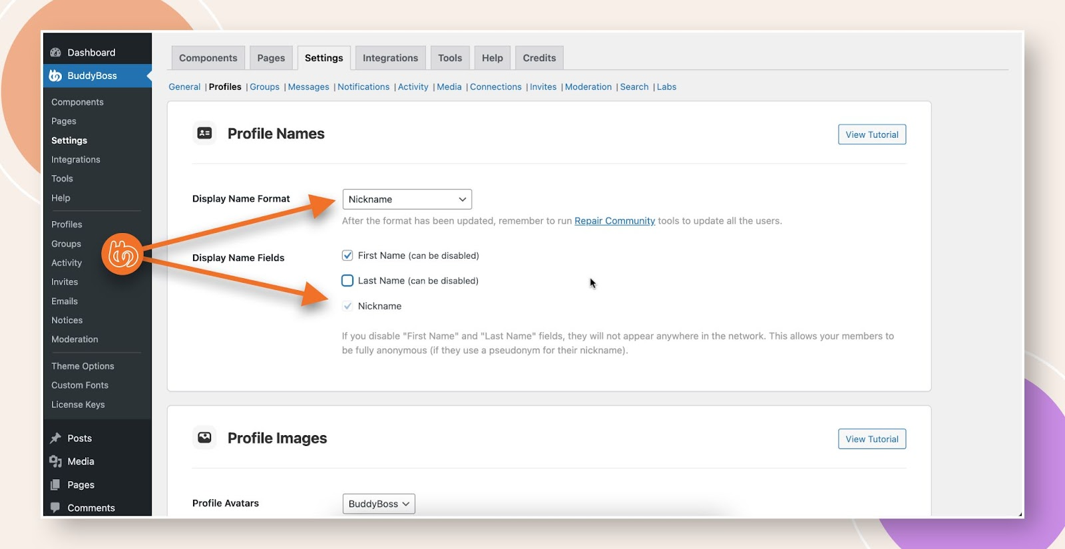Open the Invites settings sub-link
Viewport: 1065px width, 549px height.
point(543,87)
